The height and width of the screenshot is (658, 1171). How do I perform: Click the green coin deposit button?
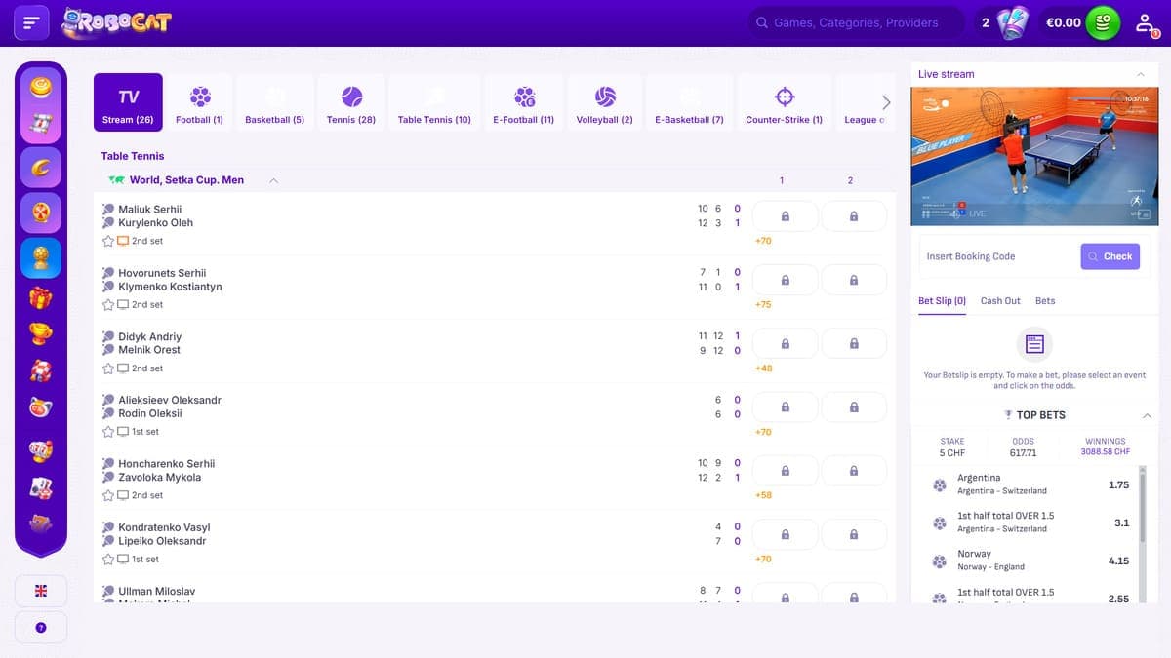pyautogui.click(x=1103, y=22)
